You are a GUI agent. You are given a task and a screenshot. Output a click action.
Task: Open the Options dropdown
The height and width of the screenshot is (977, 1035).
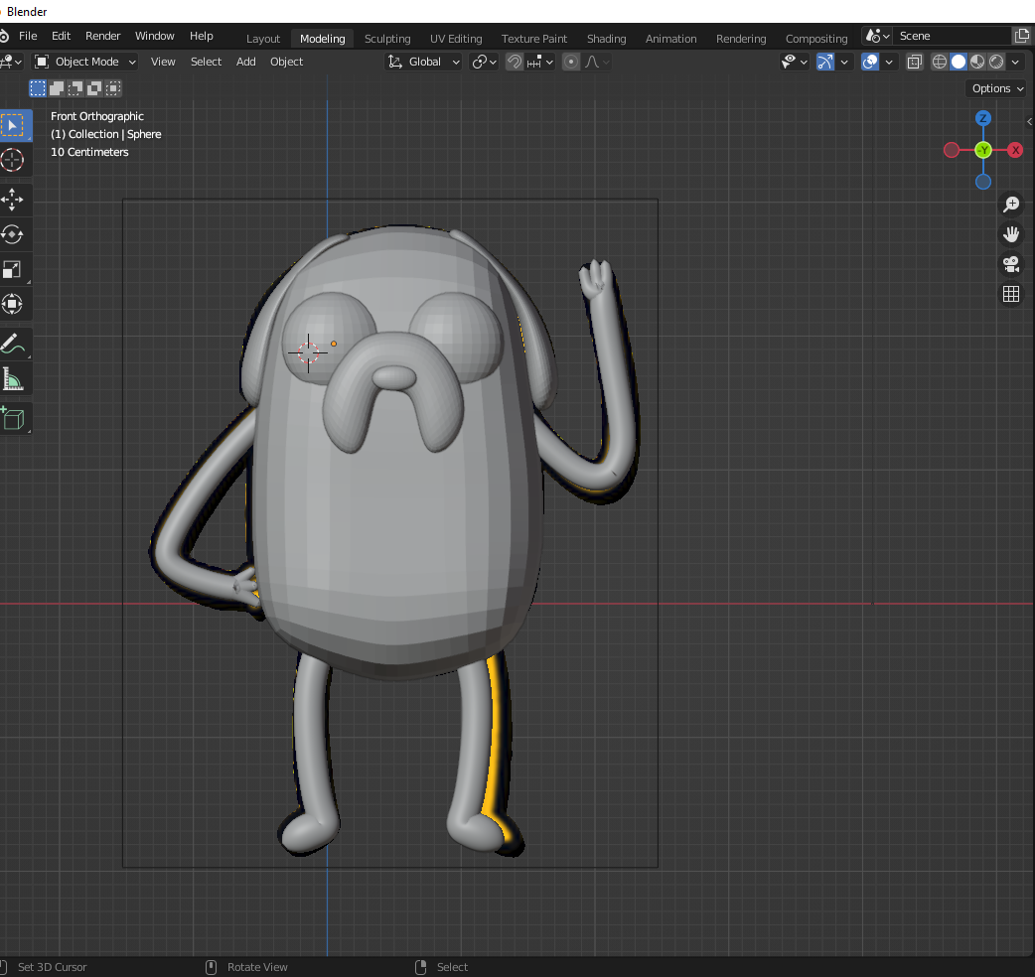[997, 88]
